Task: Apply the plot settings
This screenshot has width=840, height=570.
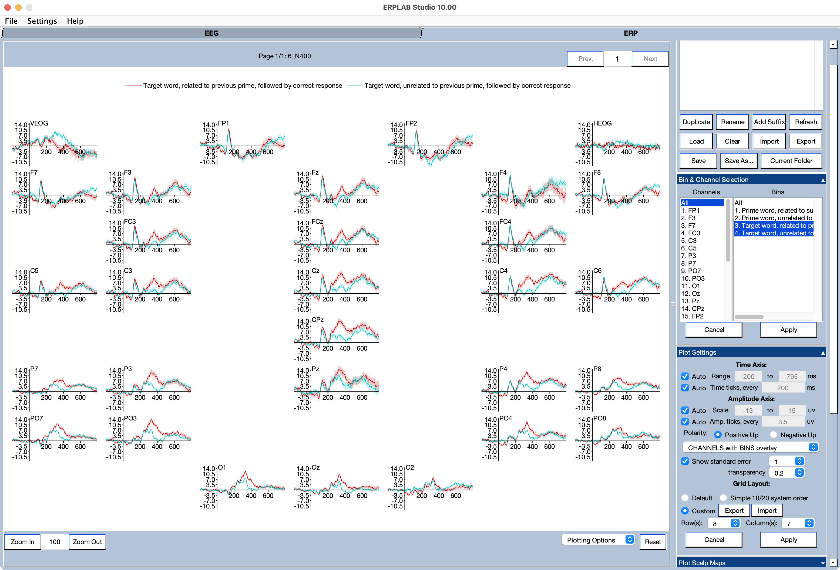Action: click(x=788, y=540)
